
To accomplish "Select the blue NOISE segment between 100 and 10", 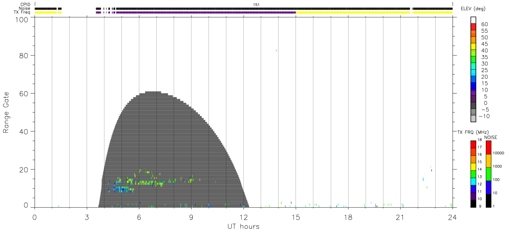I will pyautogui.click(x=488, y=187).
